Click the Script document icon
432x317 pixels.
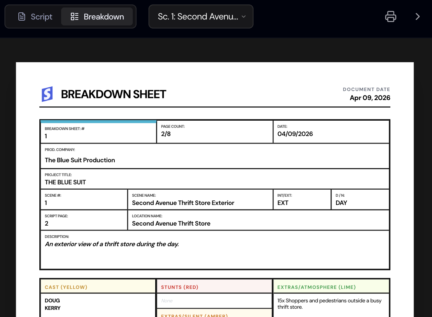pos(22,16)
